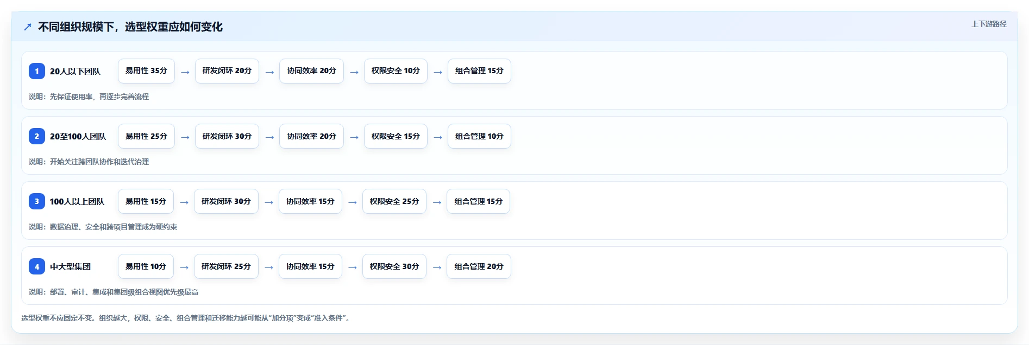Click the 组合管理 20分 chip
The image size is (1029, 345).
point(479,266)
